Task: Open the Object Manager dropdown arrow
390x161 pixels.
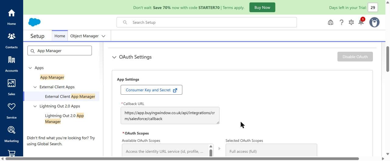Action: tap(104, 36)
